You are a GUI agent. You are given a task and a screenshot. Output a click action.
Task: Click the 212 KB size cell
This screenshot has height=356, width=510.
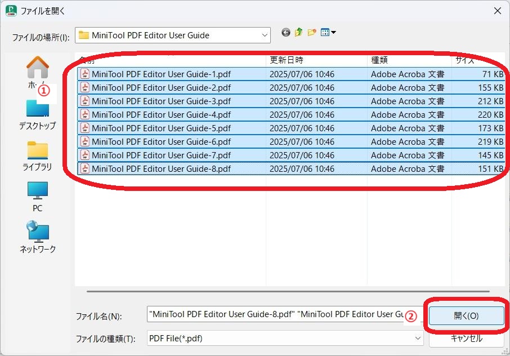click(x=490, y=101)
